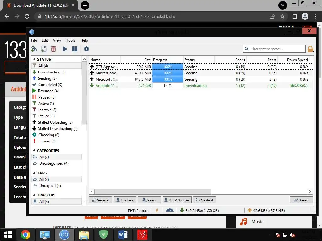The image size is (322, 241).
Task: Open the lock icon dropdown arrow
Action: (x=314, y=52)
